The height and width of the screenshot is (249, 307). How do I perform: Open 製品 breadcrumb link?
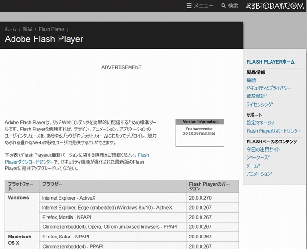tap(27, 29)
